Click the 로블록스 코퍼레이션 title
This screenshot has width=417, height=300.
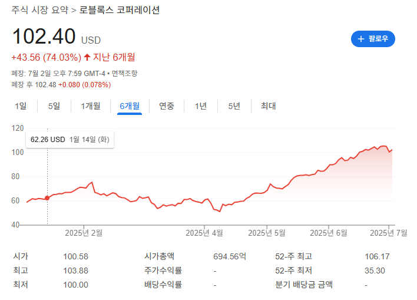120,10
